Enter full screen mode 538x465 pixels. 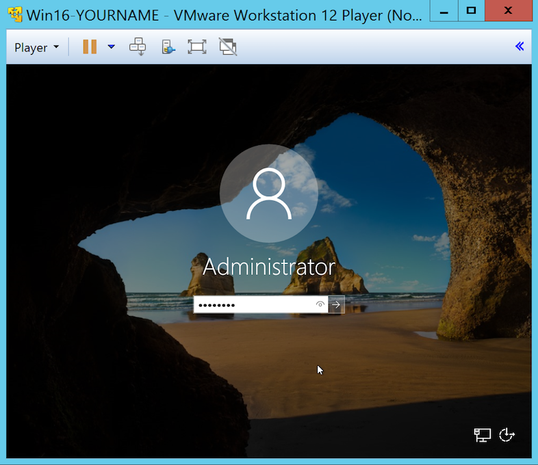(x=197, y=46)
